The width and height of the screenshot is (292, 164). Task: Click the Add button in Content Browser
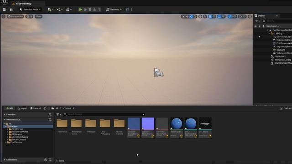tap(10, 108)
